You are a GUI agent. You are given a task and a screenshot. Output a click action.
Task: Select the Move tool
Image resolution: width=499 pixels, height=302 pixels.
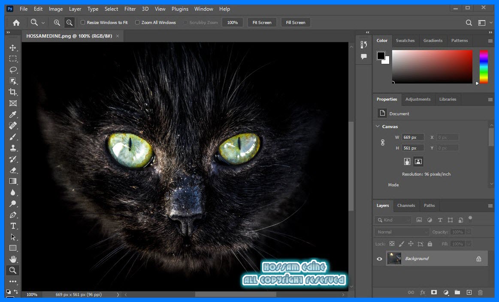click(x=13, y=48)
